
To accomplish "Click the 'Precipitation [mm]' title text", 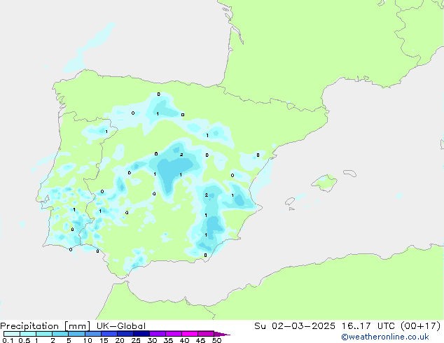I will click(x=46, y=326).
